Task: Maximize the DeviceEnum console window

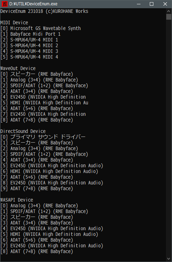Action: [x=152, y=4]
